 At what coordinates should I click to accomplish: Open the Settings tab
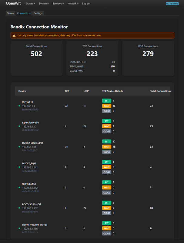point(38,13)
